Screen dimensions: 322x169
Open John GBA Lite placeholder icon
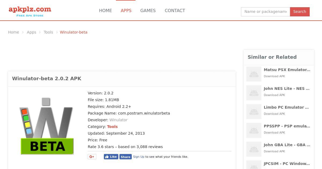(254, 149)
